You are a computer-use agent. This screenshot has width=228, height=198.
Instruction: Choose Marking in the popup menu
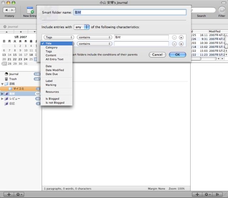(57, 85)
